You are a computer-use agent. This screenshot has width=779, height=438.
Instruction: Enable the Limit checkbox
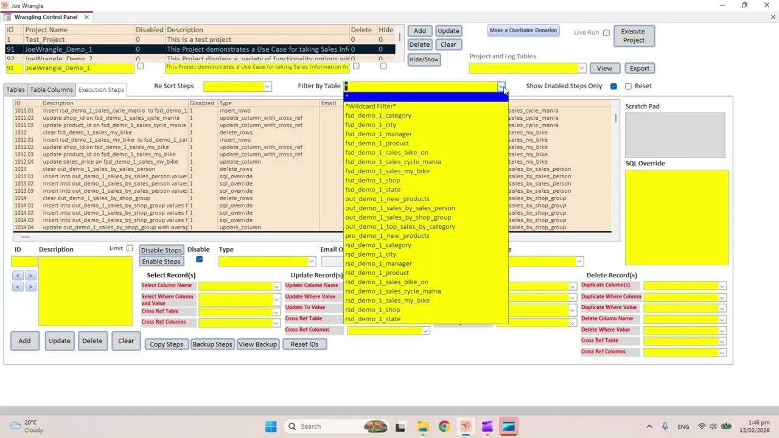(130, 248)
